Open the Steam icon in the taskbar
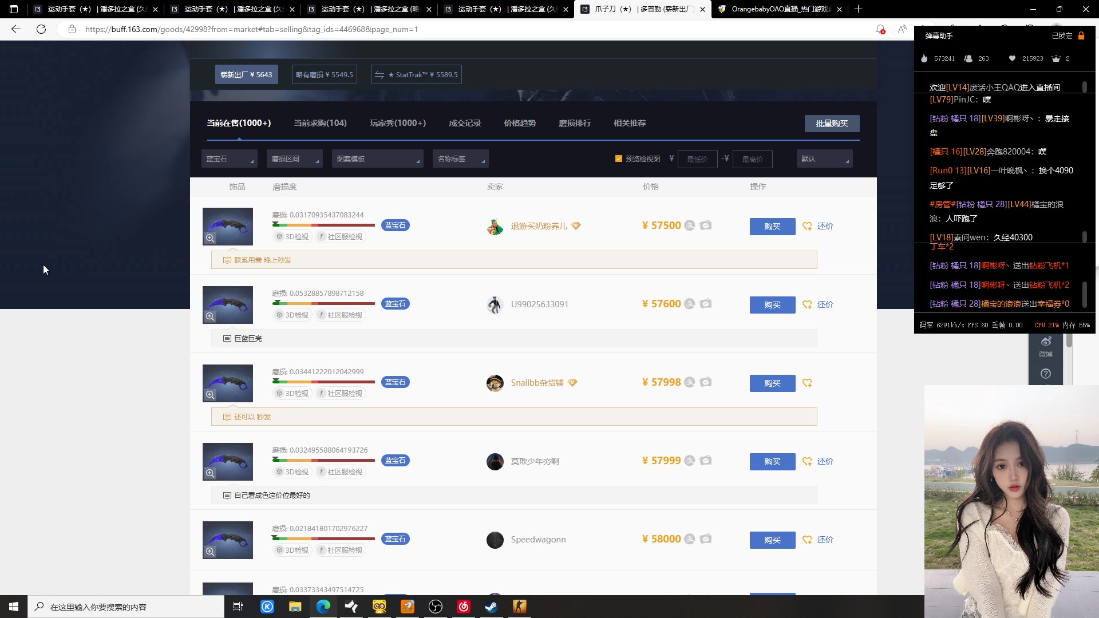This screenshot has width=1099, height=618. tap(492, 607)
